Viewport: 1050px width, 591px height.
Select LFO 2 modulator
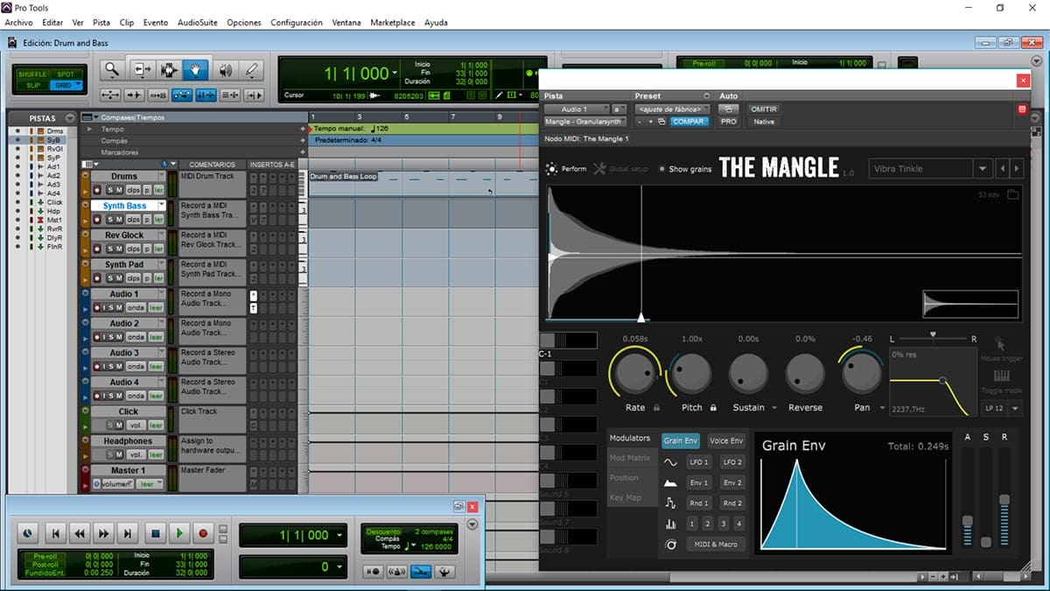(x=733, y=462)
